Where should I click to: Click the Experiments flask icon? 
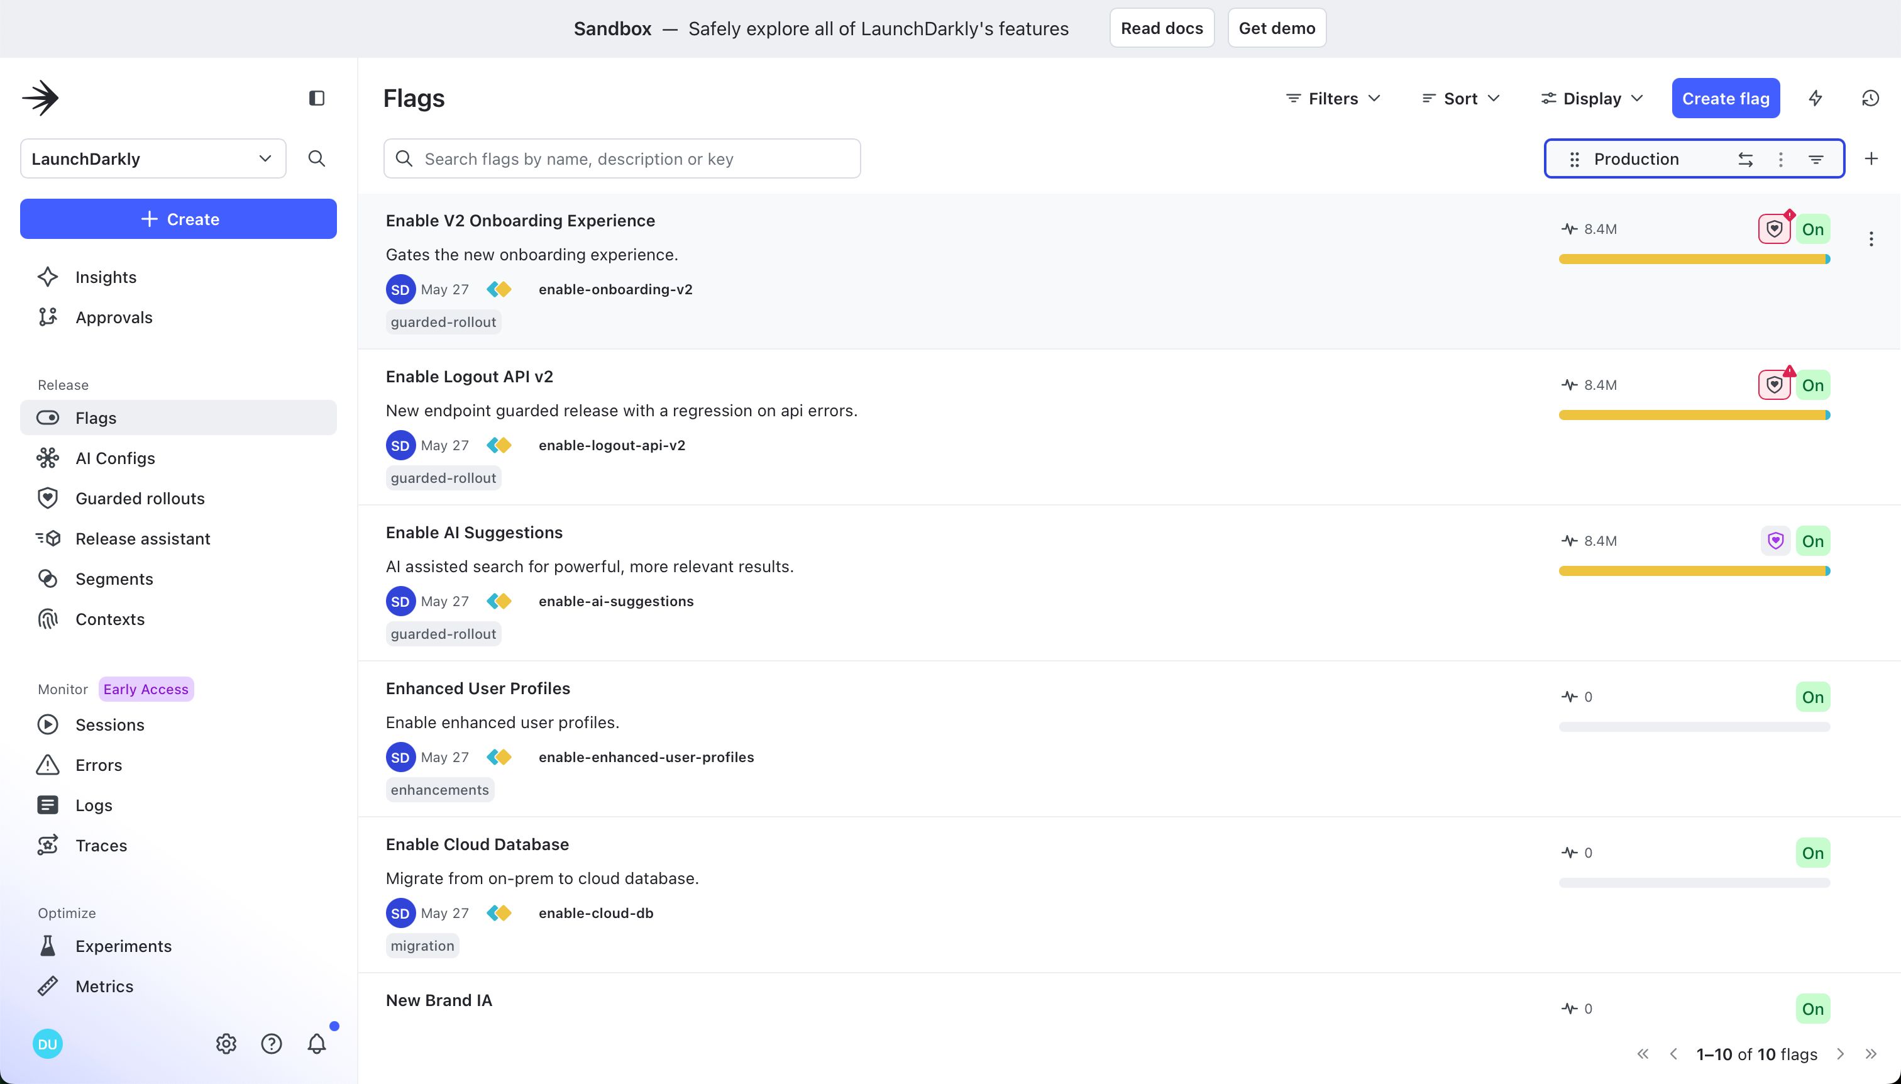click(48, 946)
